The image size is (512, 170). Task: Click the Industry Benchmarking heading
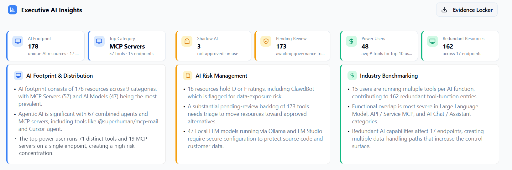coord(389,76)
